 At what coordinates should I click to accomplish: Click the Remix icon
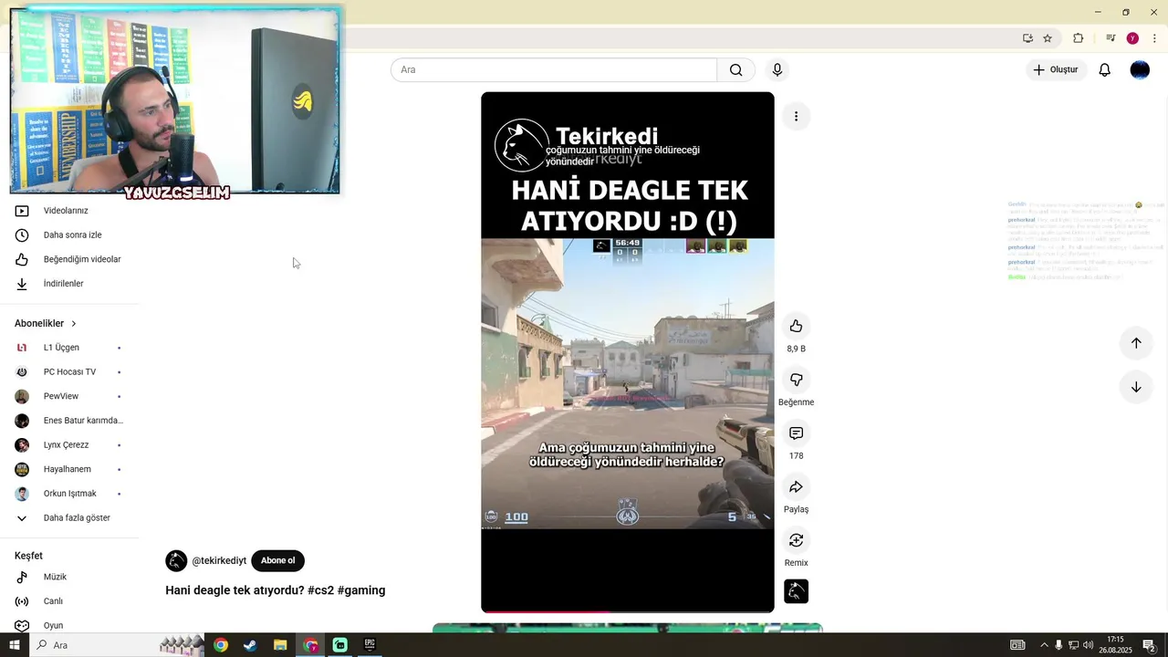point(796,540)
